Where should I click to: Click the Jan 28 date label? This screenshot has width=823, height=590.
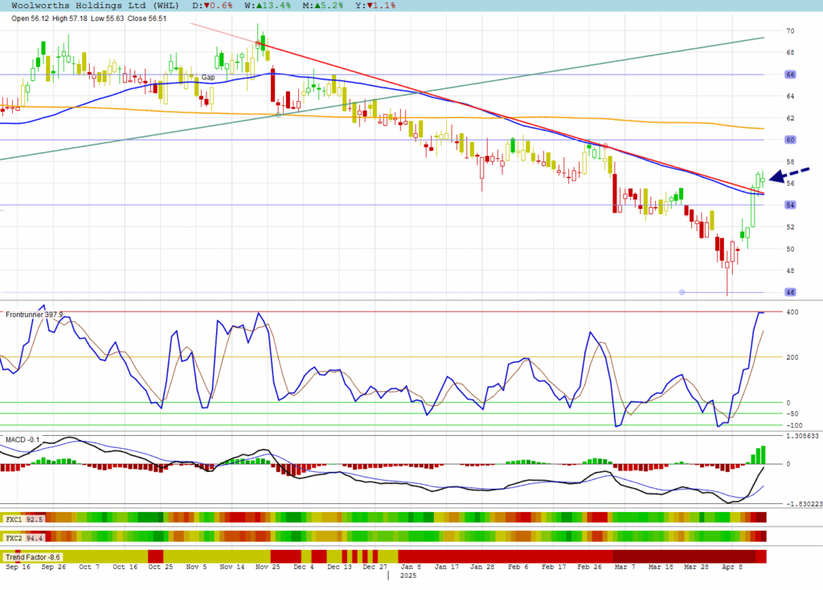(x=482, y=567)
